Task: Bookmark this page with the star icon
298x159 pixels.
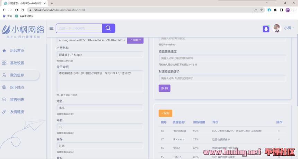Action: [262, 10]
